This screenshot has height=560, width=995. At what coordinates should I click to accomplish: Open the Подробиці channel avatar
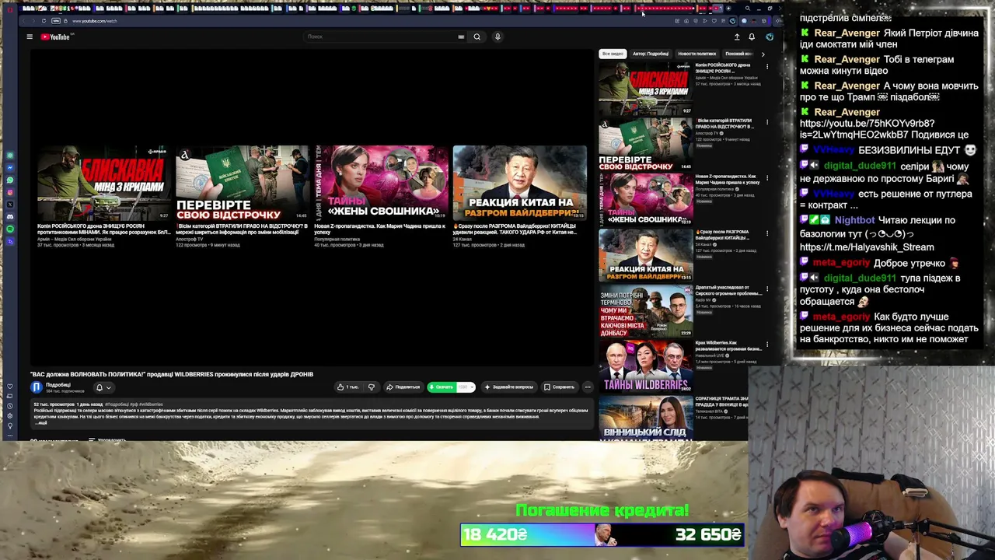coord(37,387)
